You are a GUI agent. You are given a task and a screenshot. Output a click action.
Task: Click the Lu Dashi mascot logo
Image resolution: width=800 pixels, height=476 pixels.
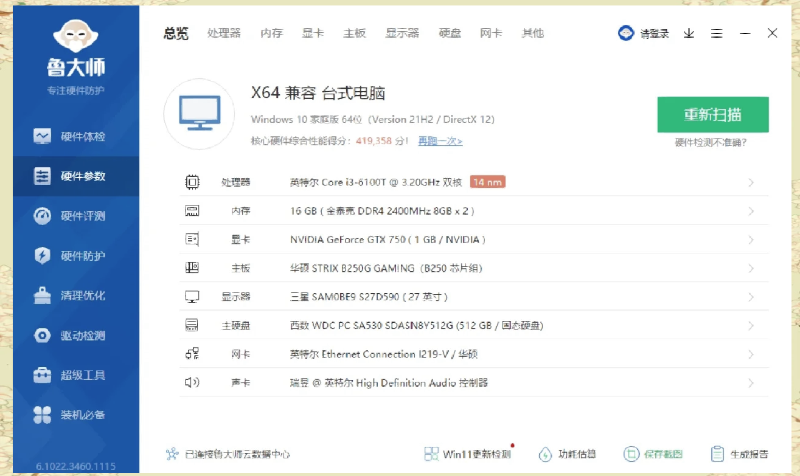pos(76,38)
